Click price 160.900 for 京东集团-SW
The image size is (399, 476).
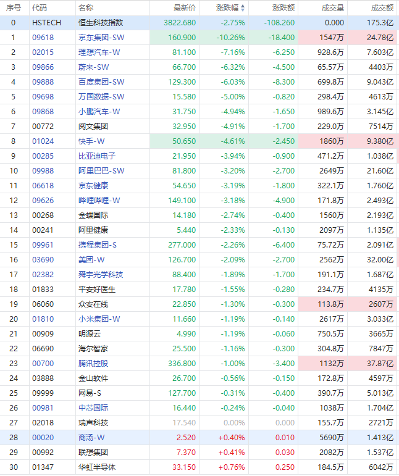pyautogui.click(x=182, y=38)
